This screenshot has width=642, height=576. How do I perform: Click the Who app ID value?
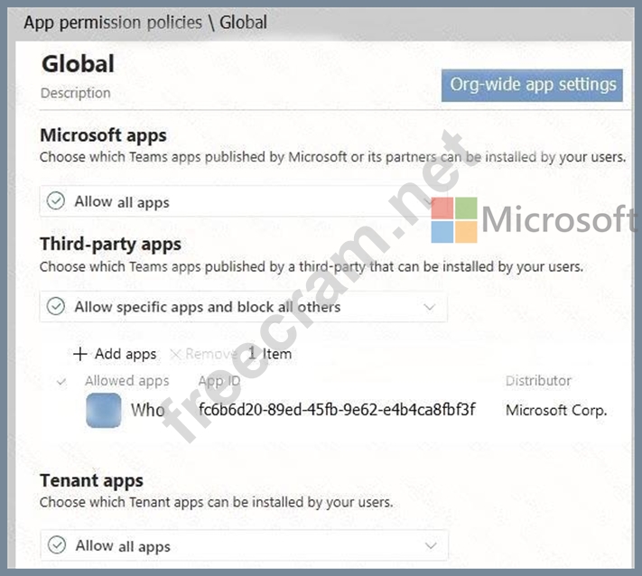point(337,410)
